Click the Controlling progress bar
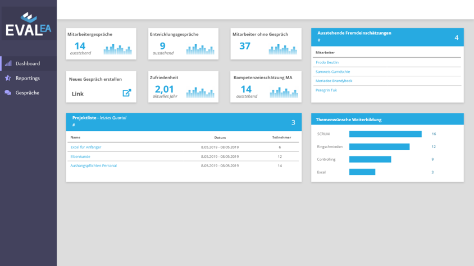 point(370,159)
